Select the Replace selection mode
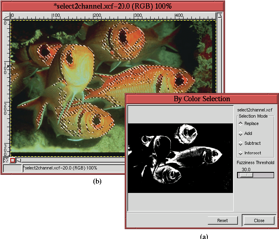The image size is (279, 239). tap(240, 123)
